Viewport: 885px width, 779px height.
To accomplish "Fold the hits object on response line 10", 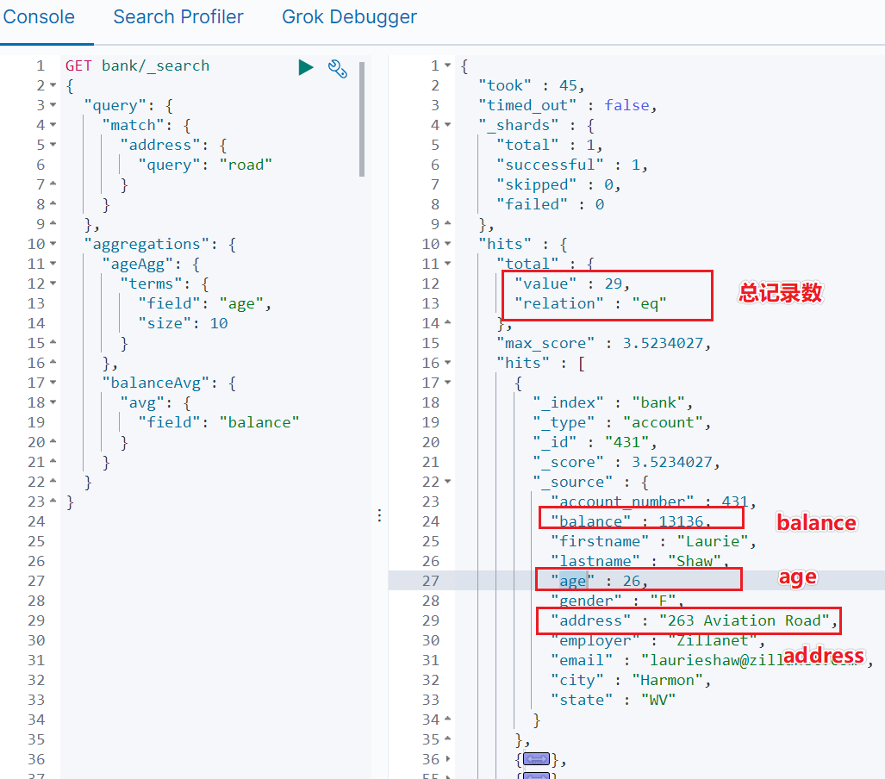I will 447,244.
